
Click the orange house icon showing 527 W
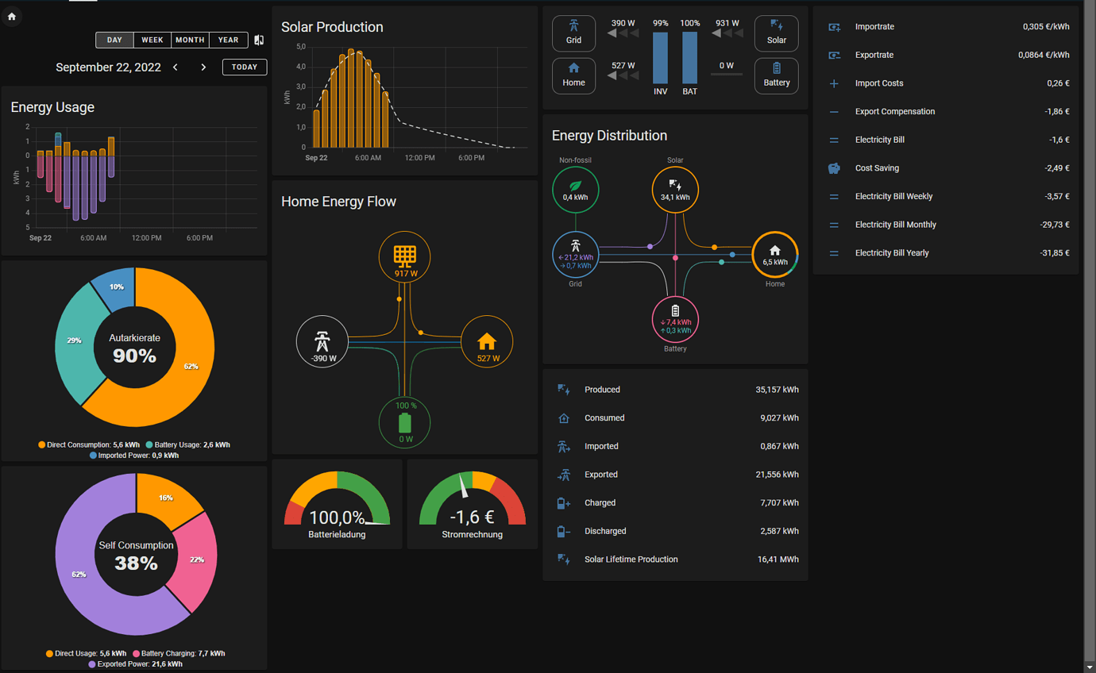pos(487,342)
